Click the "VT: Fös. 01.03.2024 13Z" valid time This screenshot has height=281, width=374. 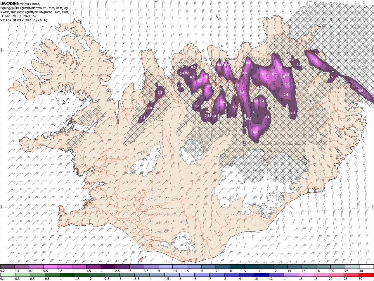(18, 20)
